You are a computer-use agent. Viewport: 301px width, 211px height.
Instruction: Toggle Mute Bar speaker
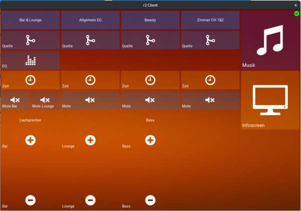click(x=16, y=100)
